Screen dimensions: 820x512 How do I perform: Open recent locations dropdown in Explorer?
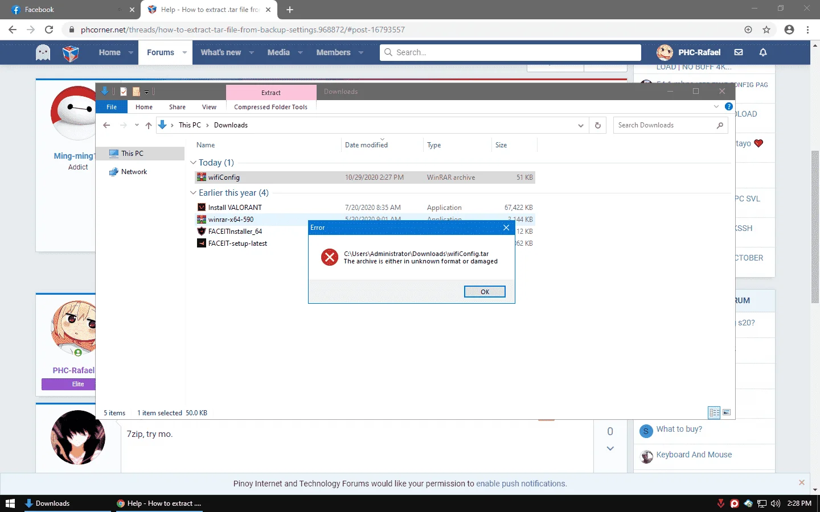(137, 125)
